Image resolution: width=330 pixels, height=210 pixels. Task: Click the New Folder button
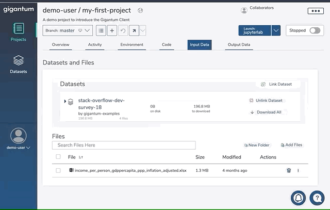click(257, 145)
